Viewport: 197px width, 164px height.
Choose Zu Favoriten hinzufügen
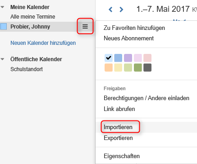point(134,28)
